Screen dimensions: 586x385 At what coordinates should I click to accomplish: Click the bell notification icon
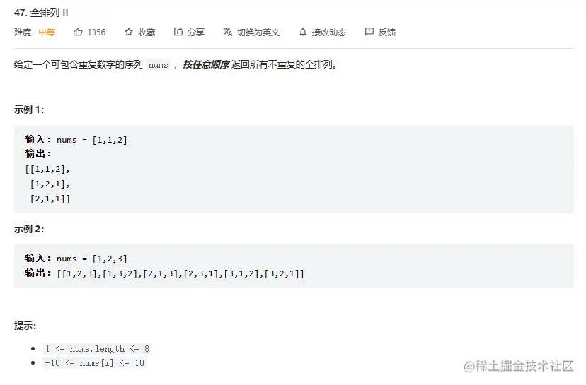pos(303,32)
